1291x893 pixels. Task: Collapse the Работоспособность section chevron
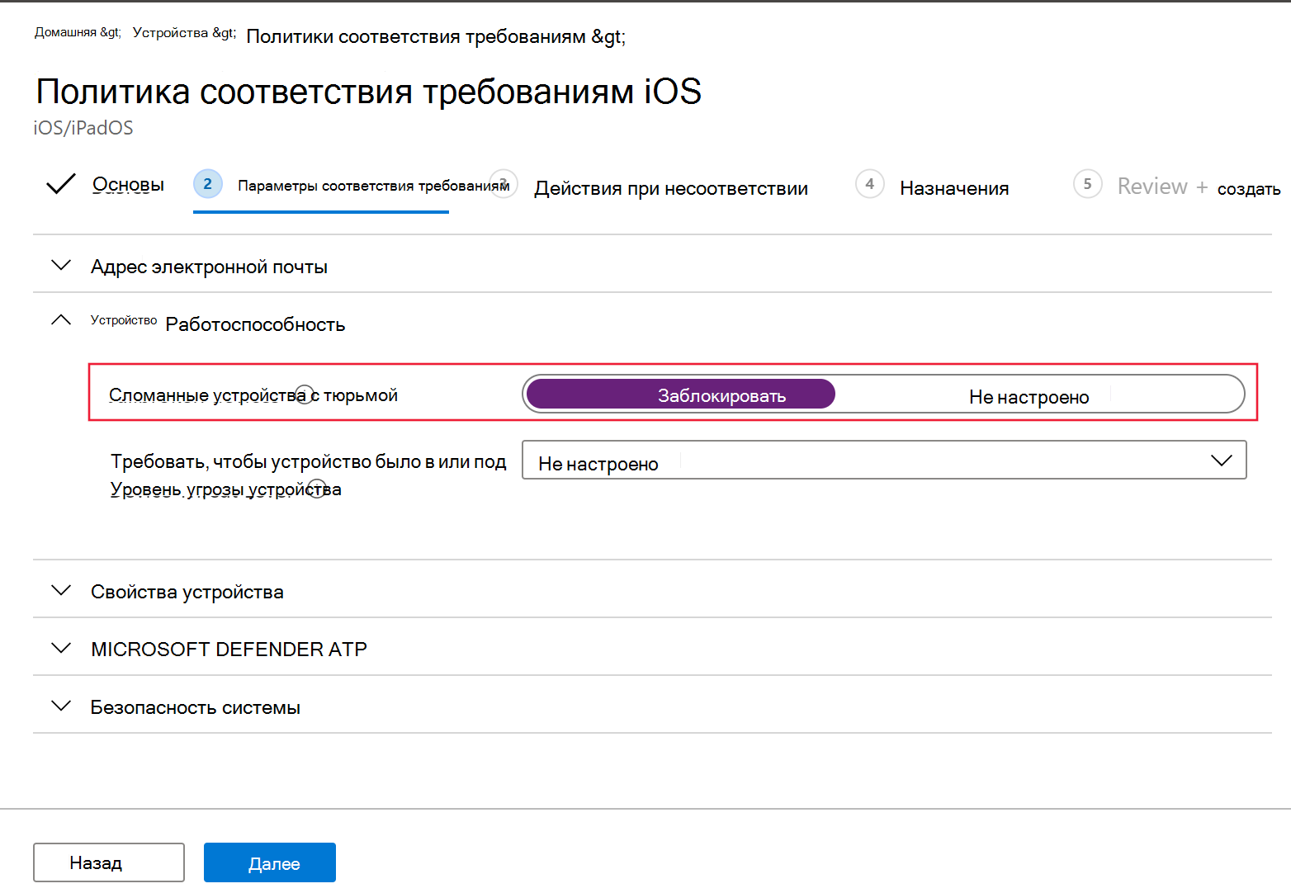(x=61, y=320)
